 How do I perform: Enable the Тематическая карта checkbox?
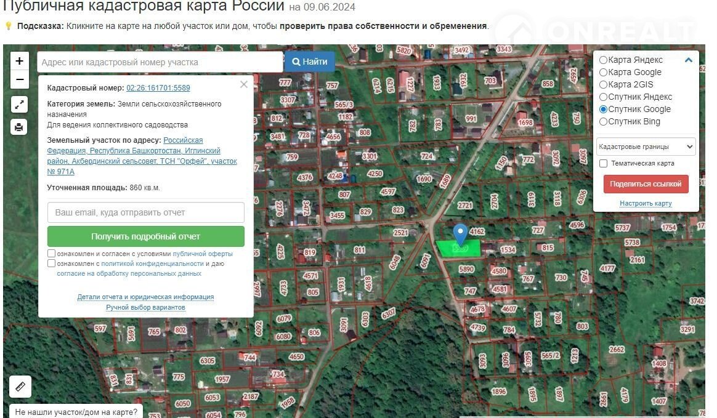[604, 164]
